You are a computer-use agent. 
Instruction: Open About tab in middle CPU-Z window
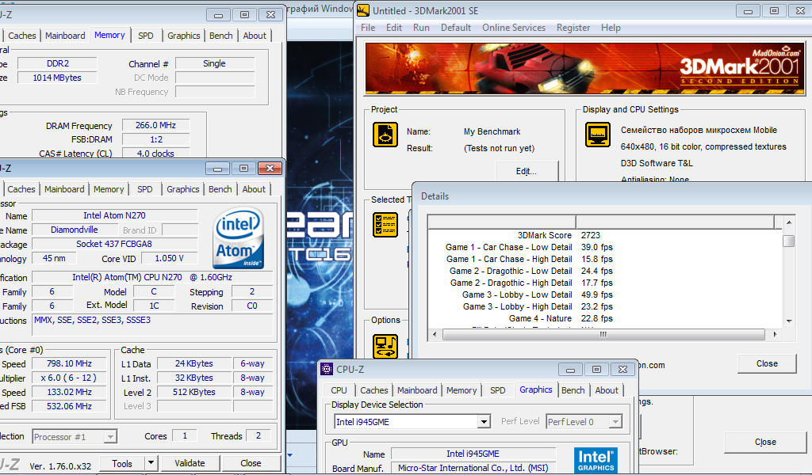254,189
